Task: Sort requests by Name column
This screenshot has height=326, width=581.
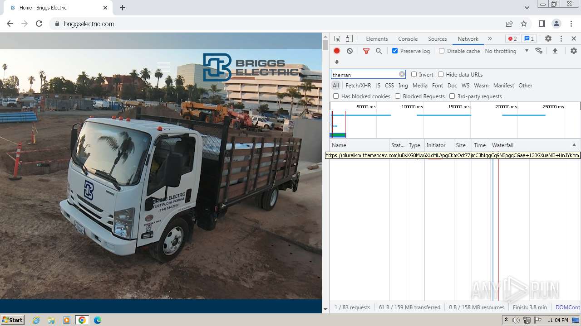Action: 359,145
